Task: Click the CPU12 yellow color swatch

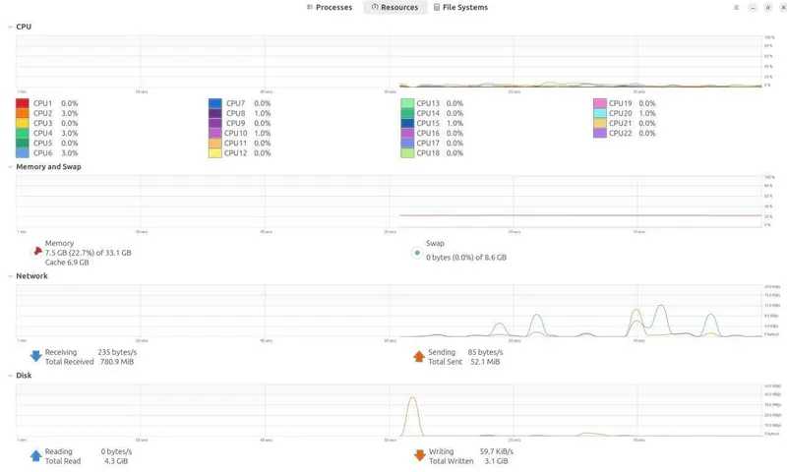Action: click(x=215, y=153)
